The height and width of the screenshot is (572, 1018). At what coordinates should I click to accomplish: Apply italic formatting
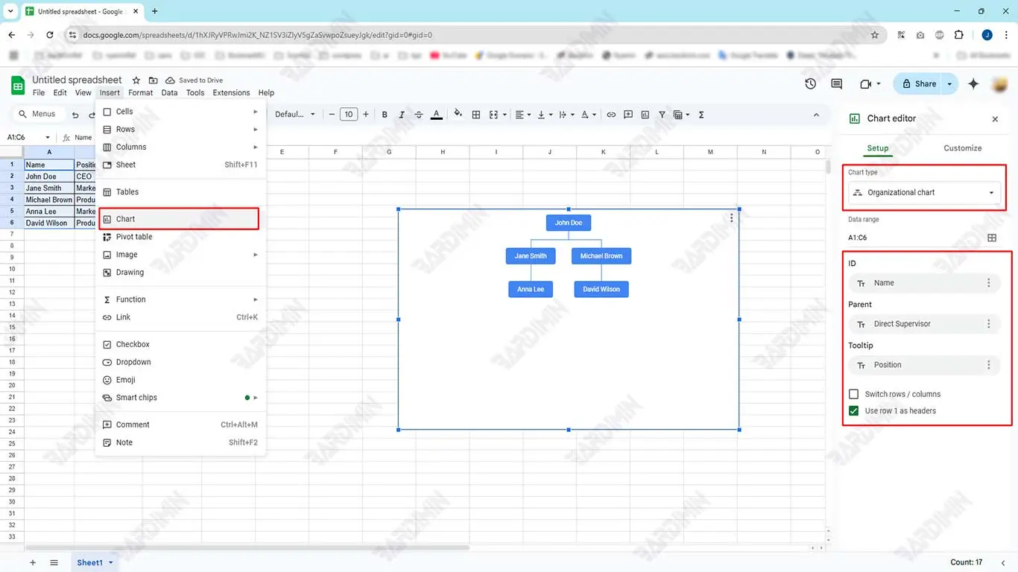tap(402, 115)
